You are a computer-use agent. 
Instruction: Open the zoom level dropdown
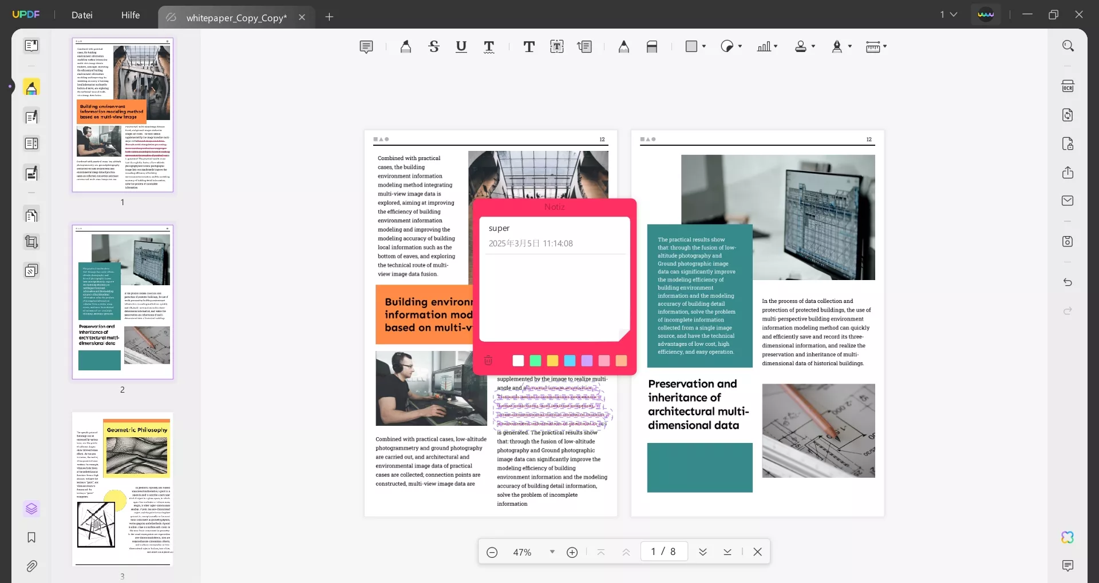click(x=552, y=552)
